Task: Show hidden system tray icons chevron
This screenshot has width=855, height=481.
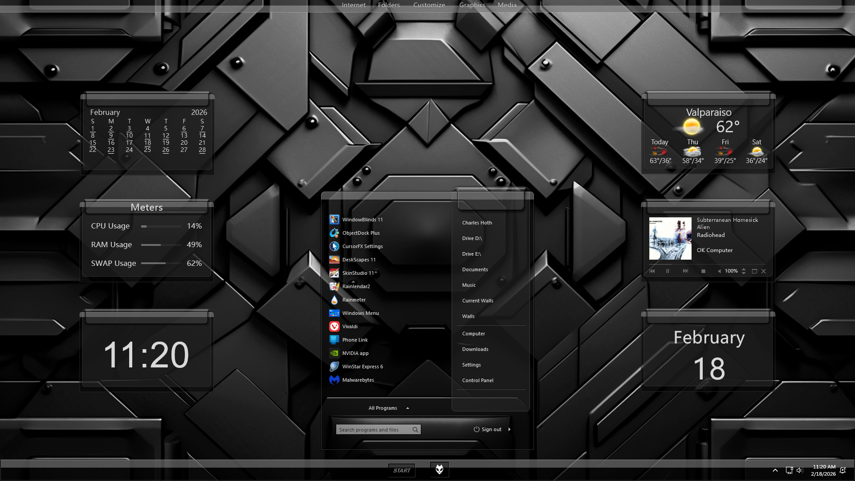Action: 775,470
